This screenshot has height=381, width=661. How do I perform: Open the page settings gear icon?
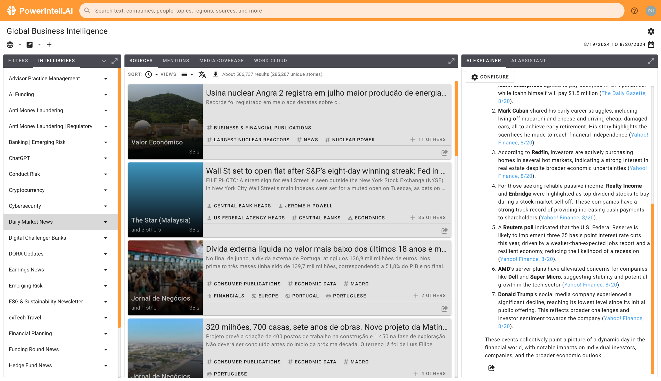651,32
